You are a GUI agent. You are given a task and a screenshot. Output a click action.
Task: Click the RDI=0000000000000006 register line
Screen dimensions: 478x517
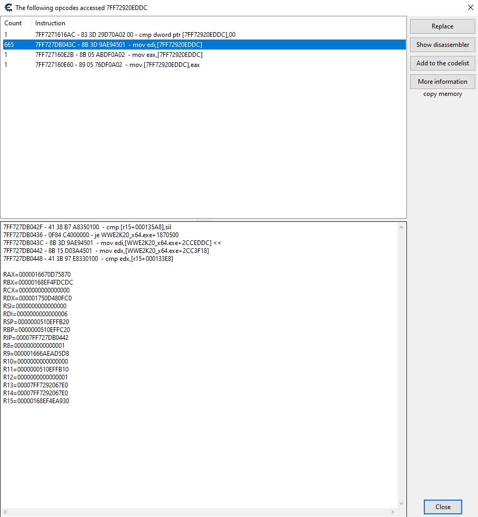click(x=35, y=314)
